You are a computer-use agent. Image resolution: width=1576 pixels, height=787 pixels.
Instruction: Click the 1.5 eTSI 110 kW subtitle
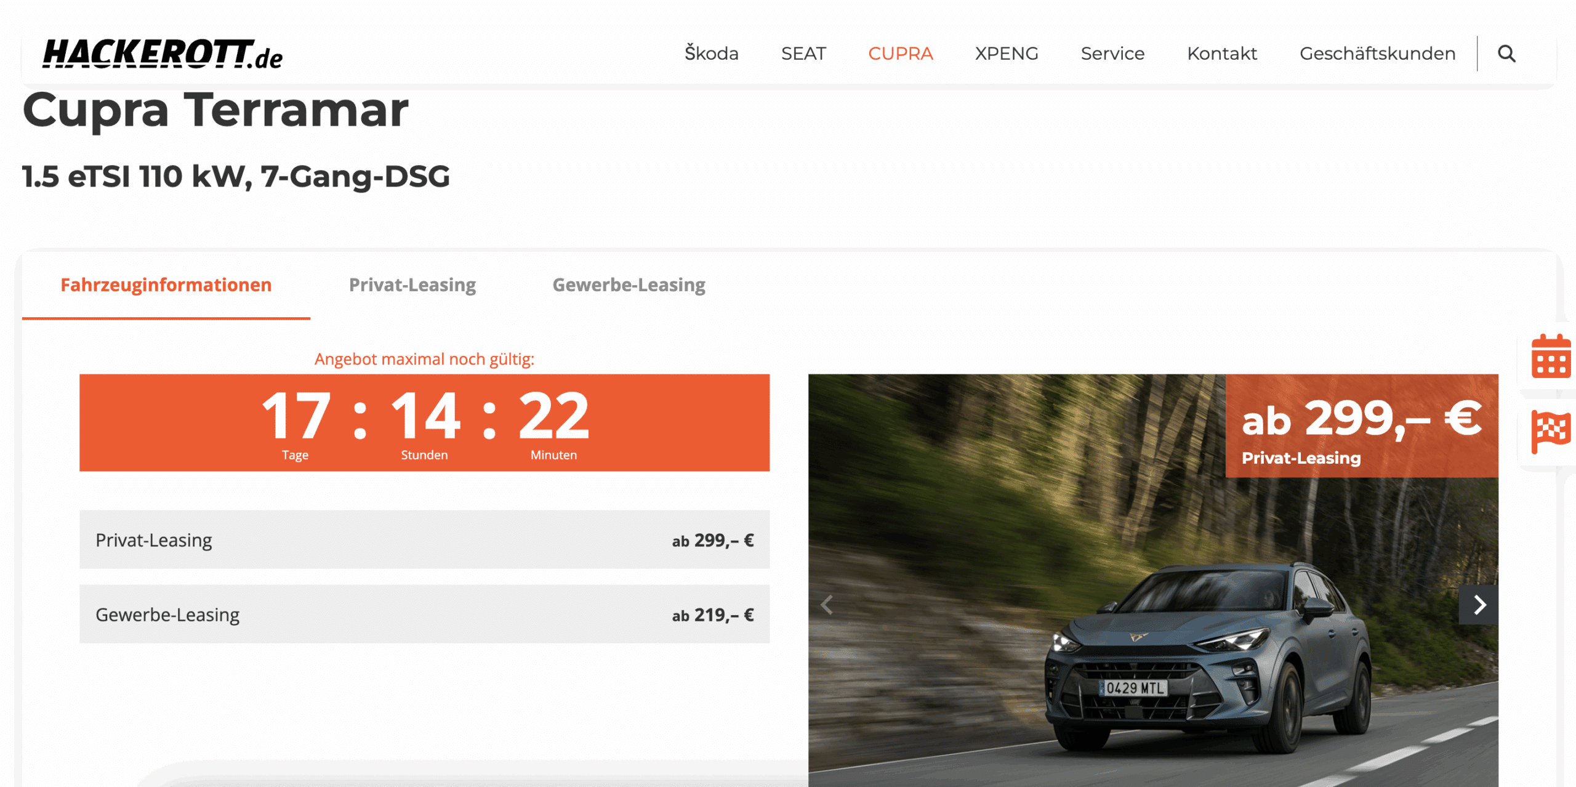[x=236, y=176]
